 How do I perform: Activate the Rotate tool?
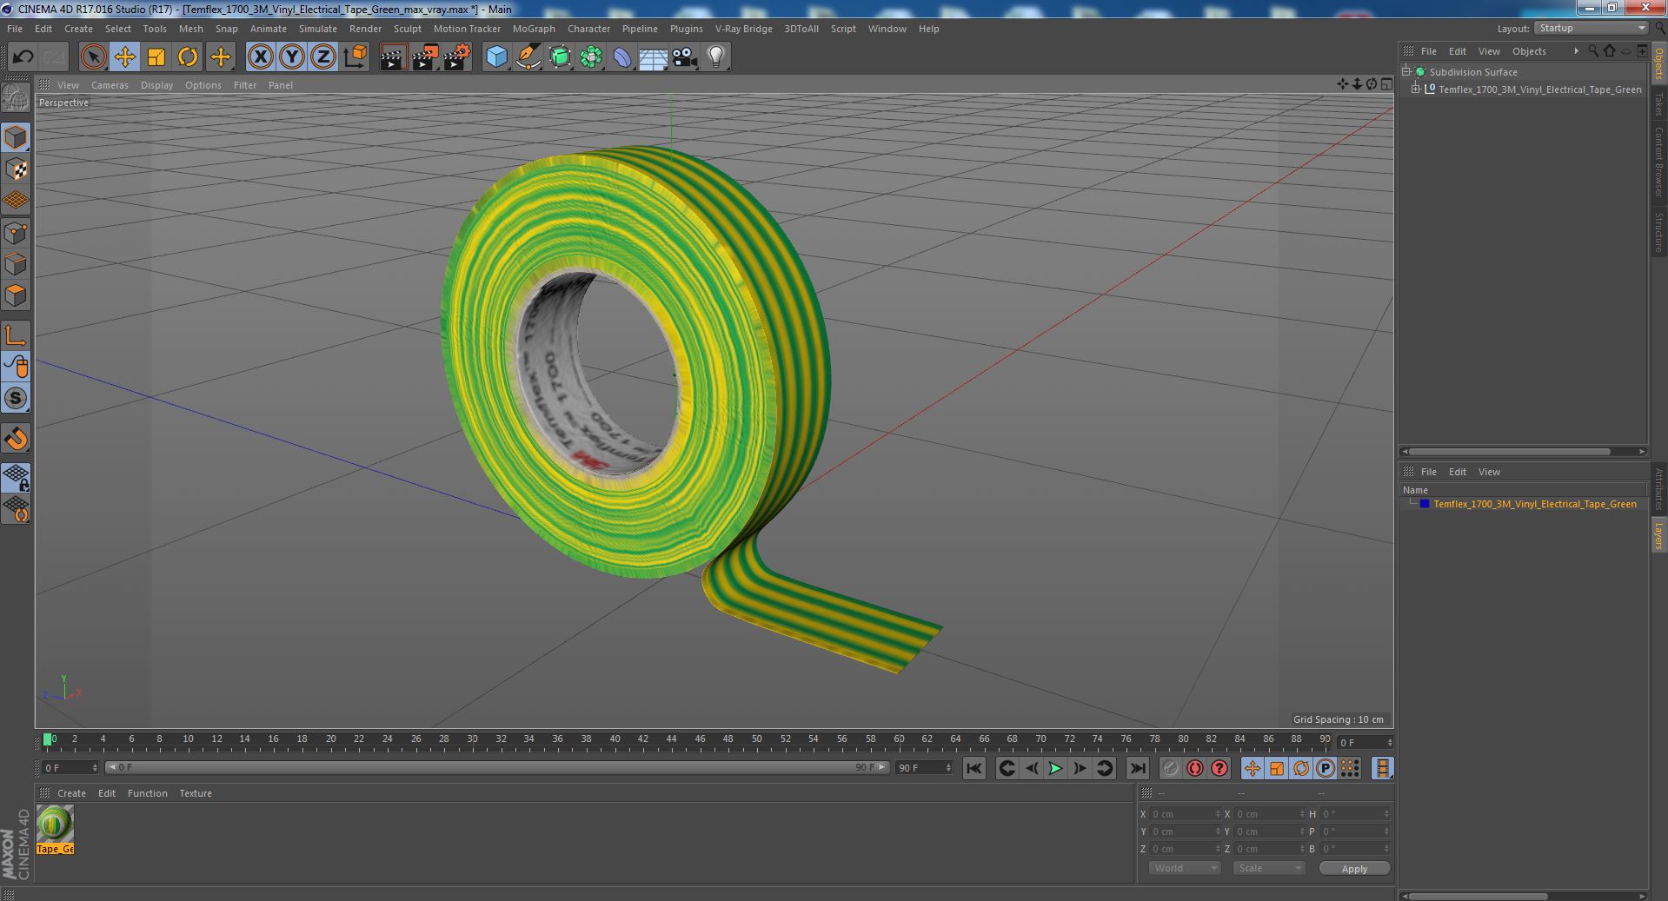(188, 57)
